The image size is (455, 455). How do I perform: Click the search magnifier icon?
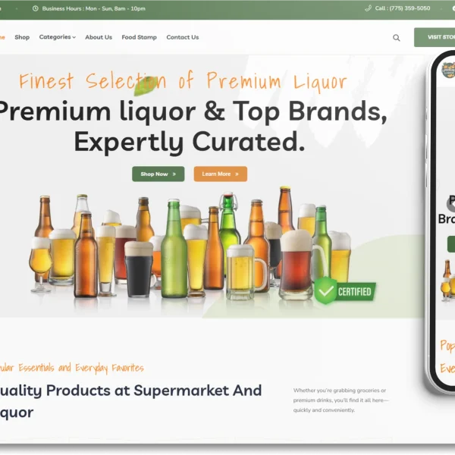tap(396, 37)
